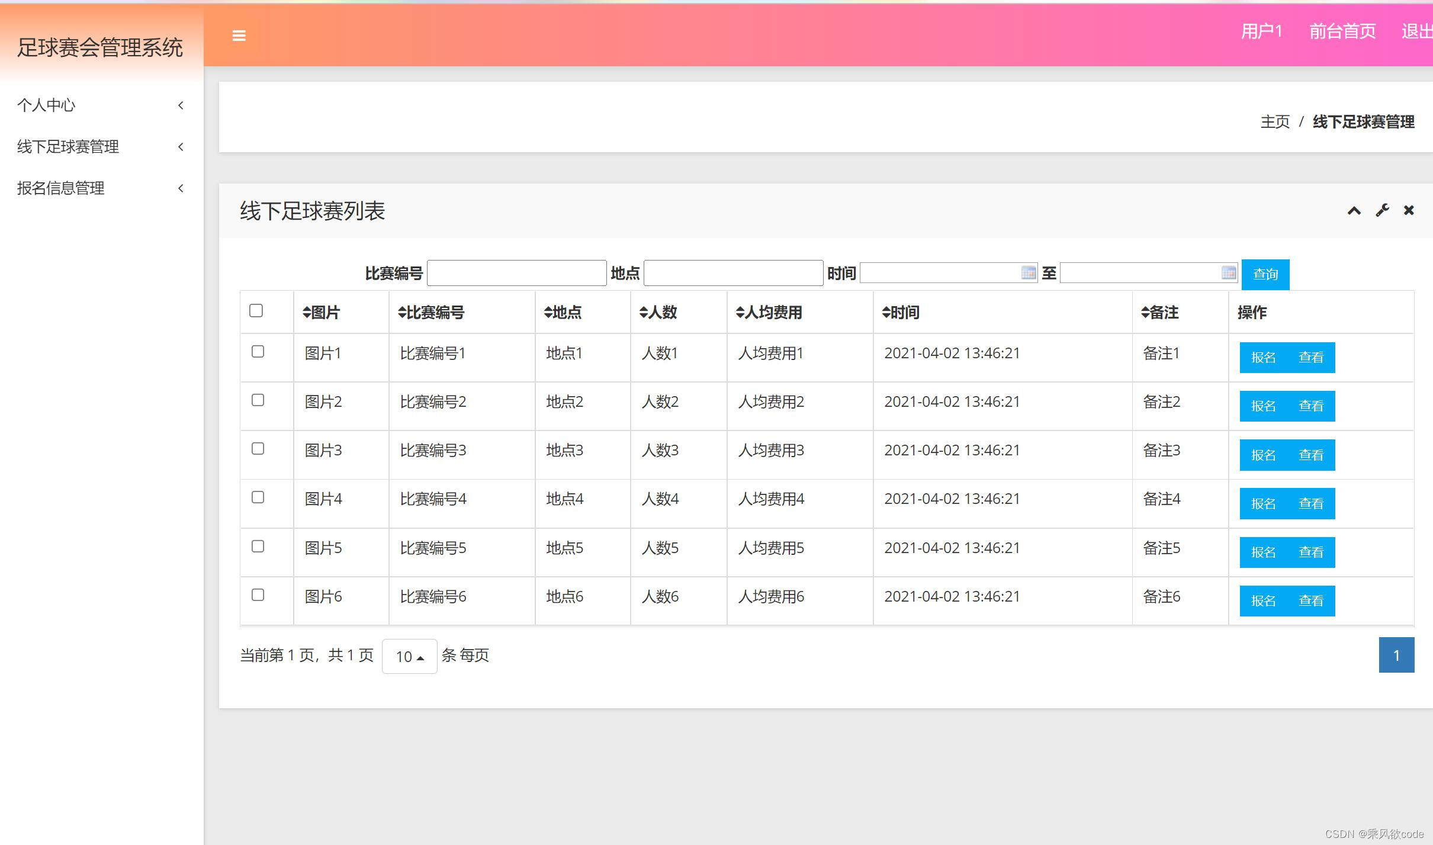Collapse the panel with the up chevron icon
The image size is (1433, 845).
[x=1354, y=211]
